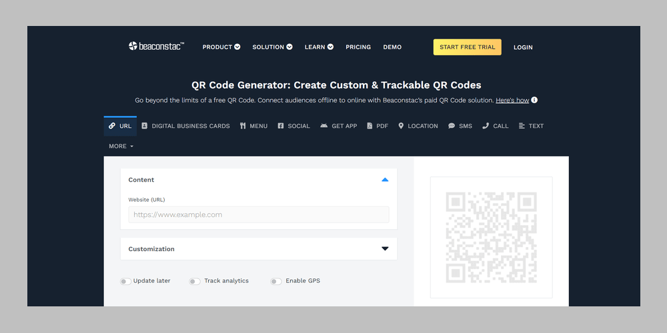The height and width of the screenshot is (333, 667).
Task: Click the Location pin icon
Action: coord(401,126)
